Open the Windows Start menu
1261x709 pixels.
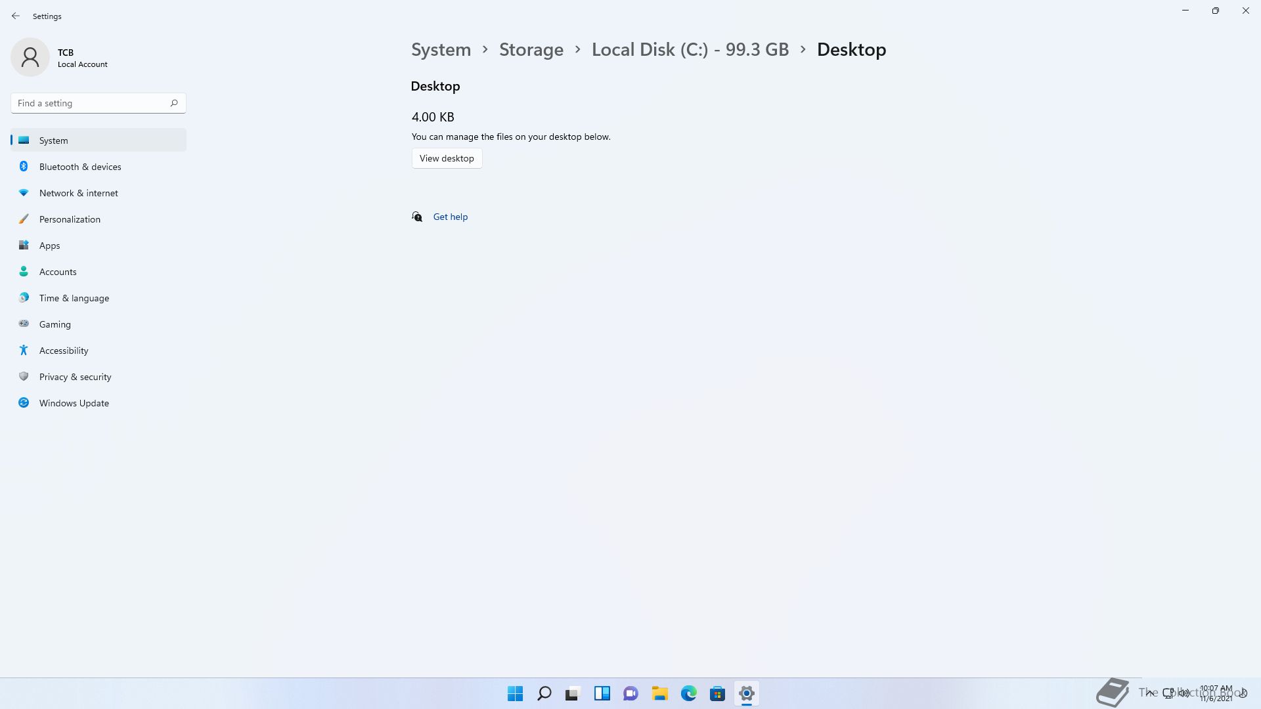(x=515, y=693)
